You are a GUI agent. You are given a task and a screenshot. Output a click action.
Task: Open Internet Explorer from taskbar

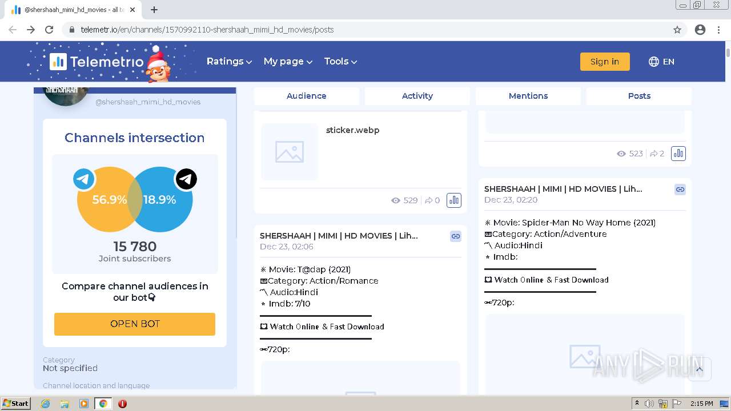pyautogui.click(x=46, y=404)
